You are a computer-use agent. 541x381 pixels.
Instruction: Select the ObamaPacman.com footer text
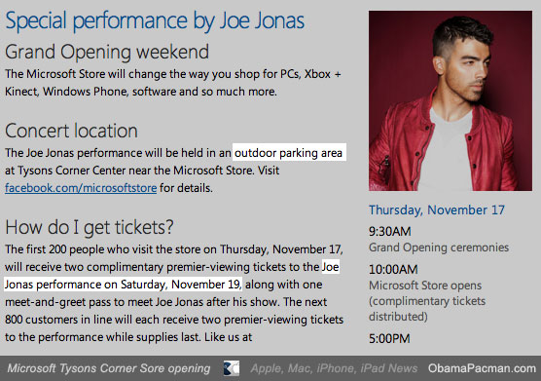[482, 368]
